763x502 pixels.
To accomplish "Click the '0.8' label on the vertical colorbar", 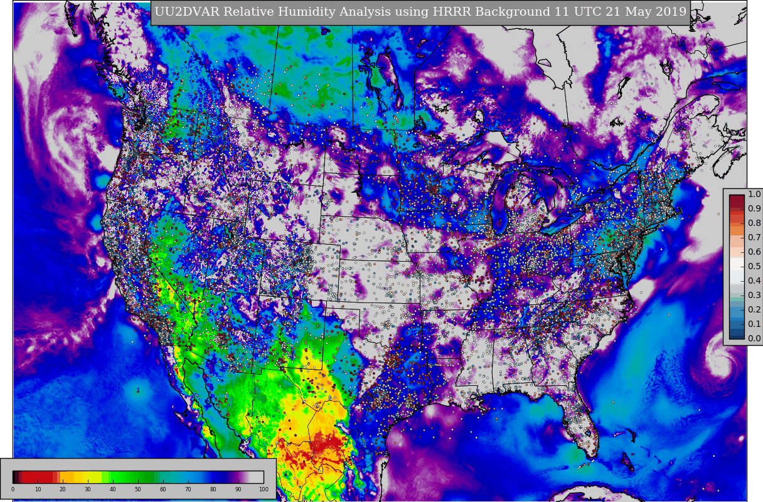I will pyautogui.click(x=754, y=223).
